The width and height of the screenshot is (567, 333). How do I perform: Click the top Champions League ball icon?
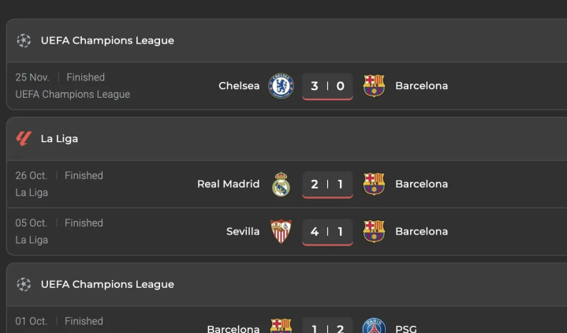point(24,40)
